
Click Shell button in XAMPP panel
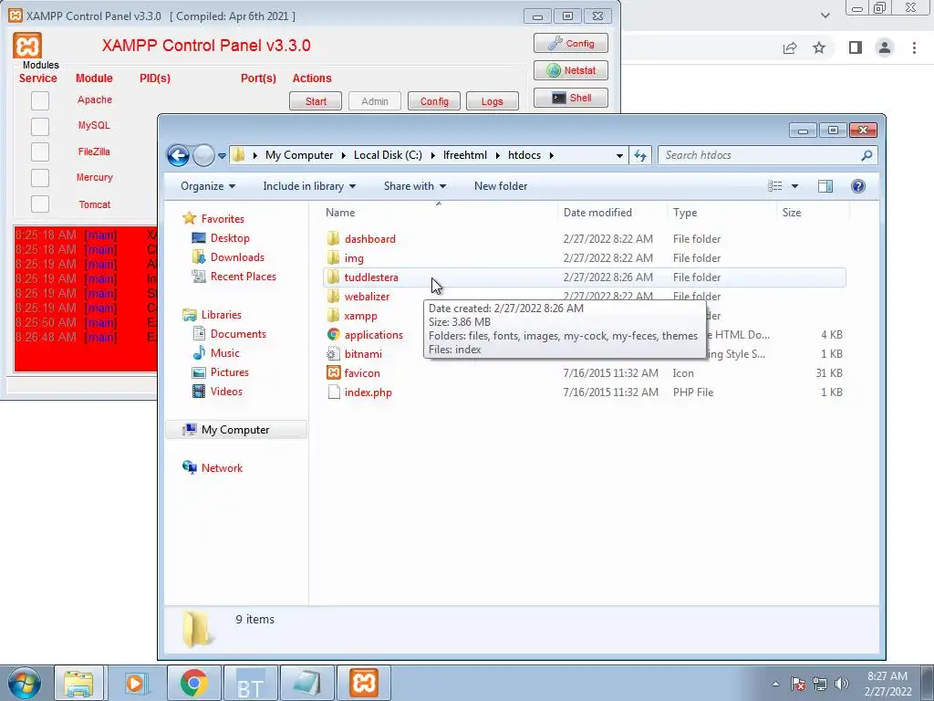[x=571, y=98]
